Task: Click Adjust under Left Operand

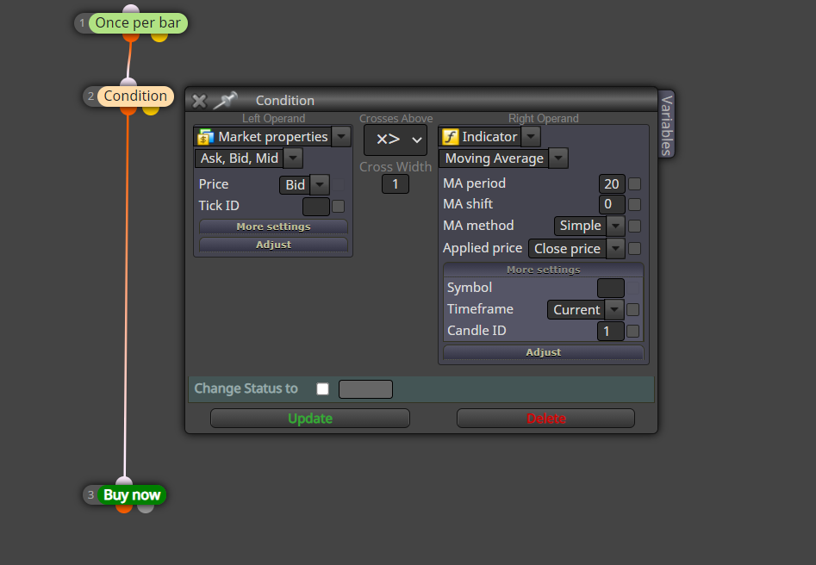Action: pyautogui.click(x=273, y=245)
